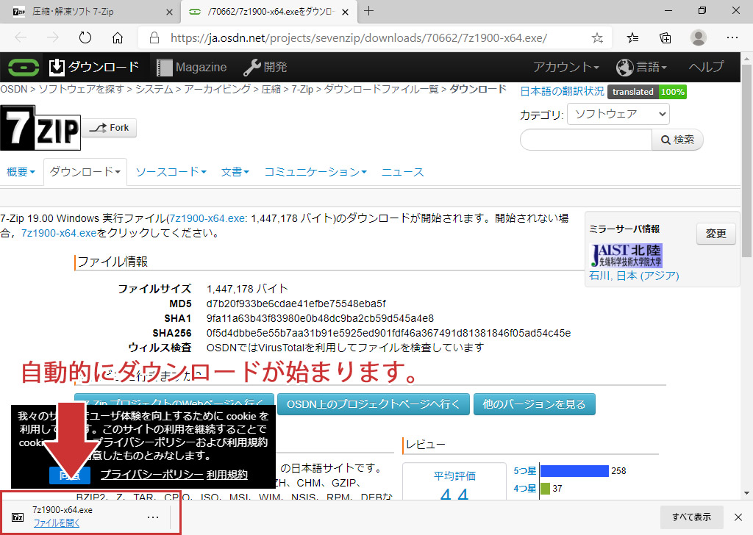The height and width of the screenshot is (535, 753).
Task: Go to the browser home page icon
Action: [x=118, y=37]
